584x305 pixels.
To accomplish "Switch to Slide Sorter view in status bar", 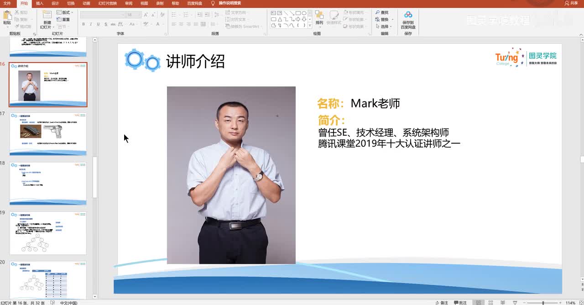I will [490, 302].
